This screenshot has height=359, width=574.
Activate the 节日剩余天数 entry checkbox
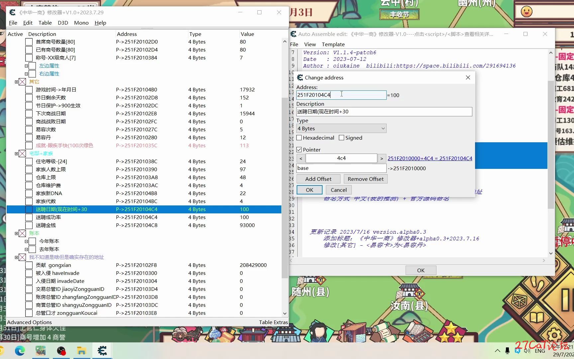click(29, 98)
